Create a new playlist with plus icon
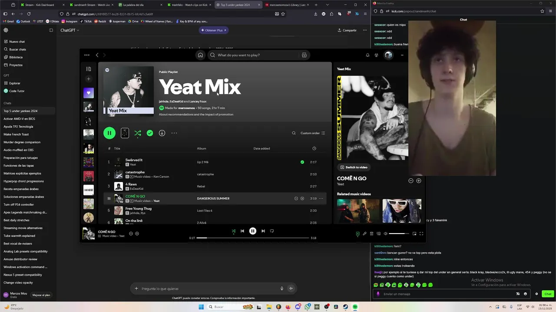The image size is (556, 312). [x=89, y=79]
